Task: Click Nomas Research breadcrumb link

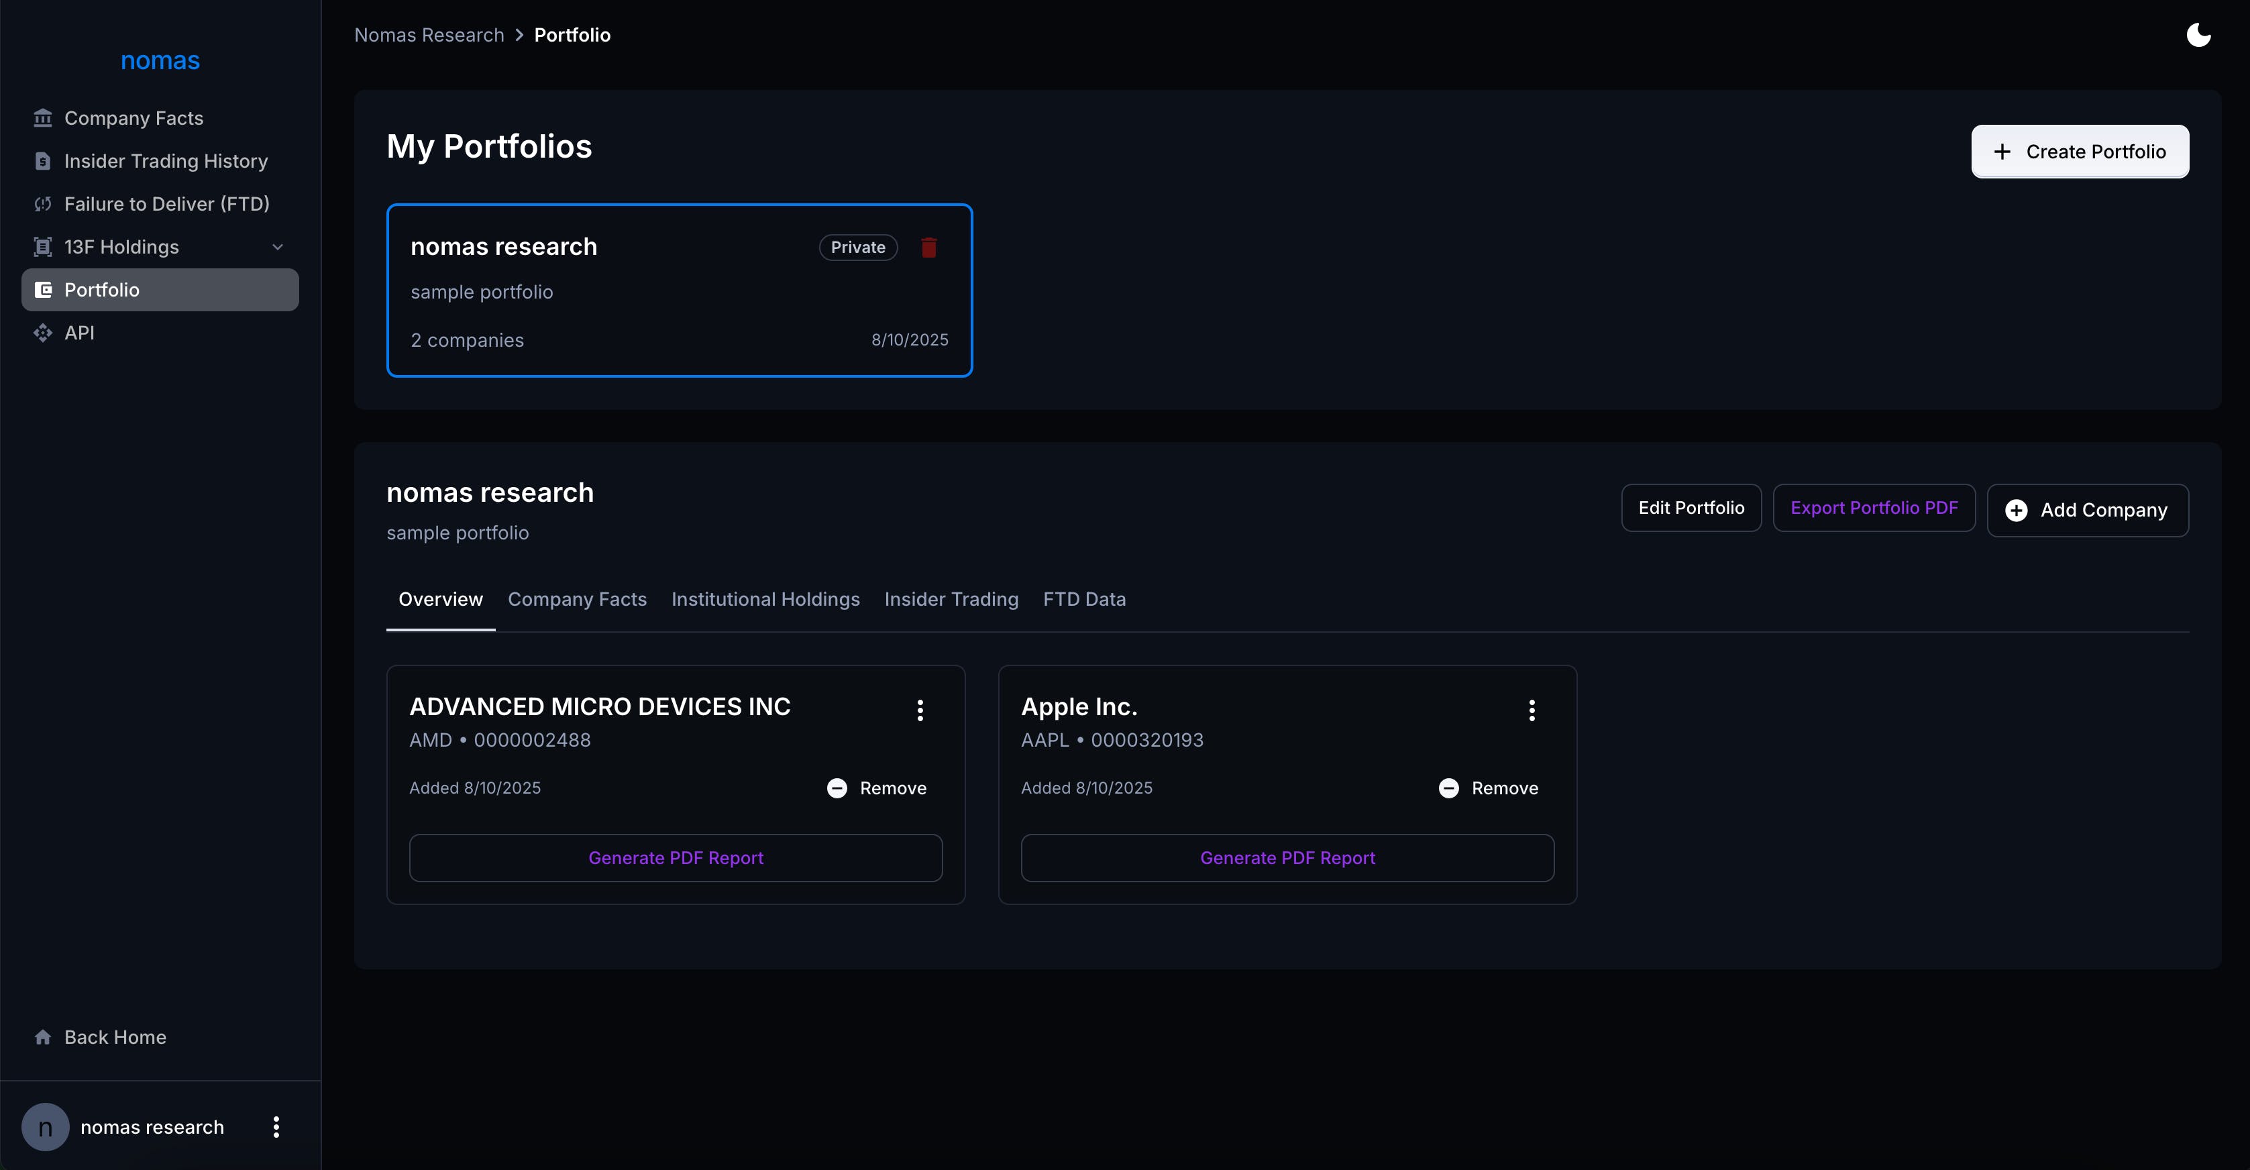Action: coord(429,35)
